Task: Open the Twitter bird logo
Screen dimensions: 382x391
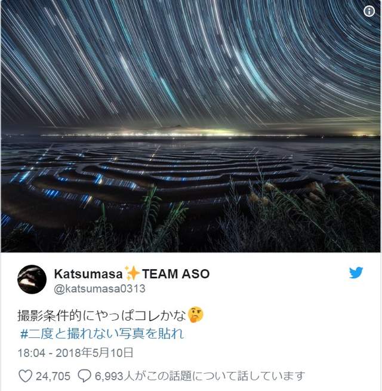Action: point(356,273)
